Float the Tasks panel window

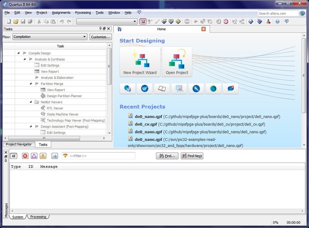coord(104,29)
